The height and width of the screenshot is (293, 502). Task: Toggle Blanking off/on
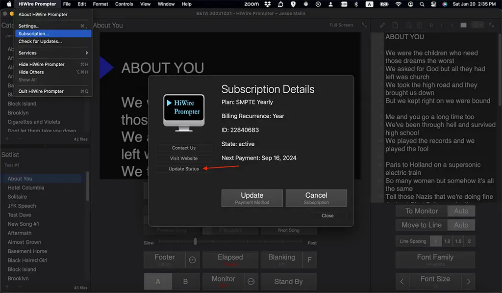(282, 260)
